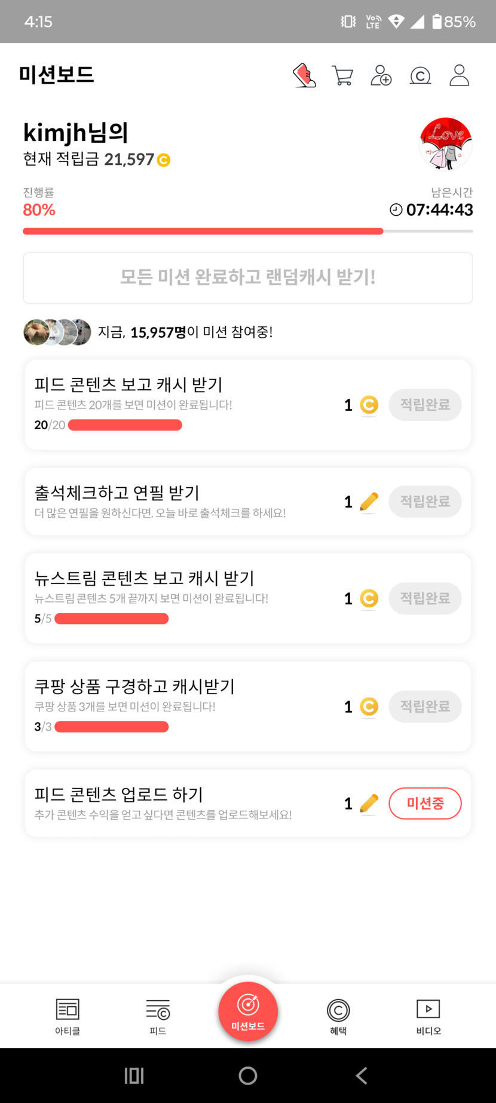Open the 뉴스트림 콘텐츠 보고 캐시 받기 mission
Image resolution: width=496 pixels, height=1103 pixels.
tap(145, 579)
